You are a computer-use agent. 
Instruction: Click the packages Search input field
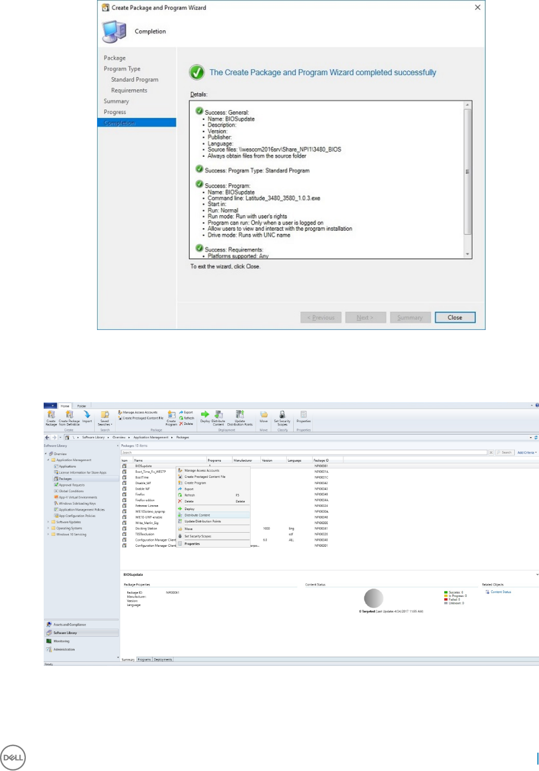pos(304,452)
